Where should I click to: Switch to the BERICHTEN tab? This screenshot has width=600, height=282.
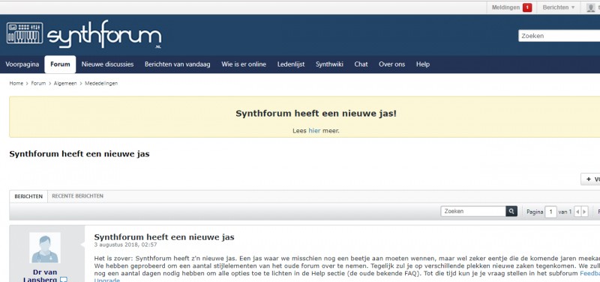tap(28, 196)
